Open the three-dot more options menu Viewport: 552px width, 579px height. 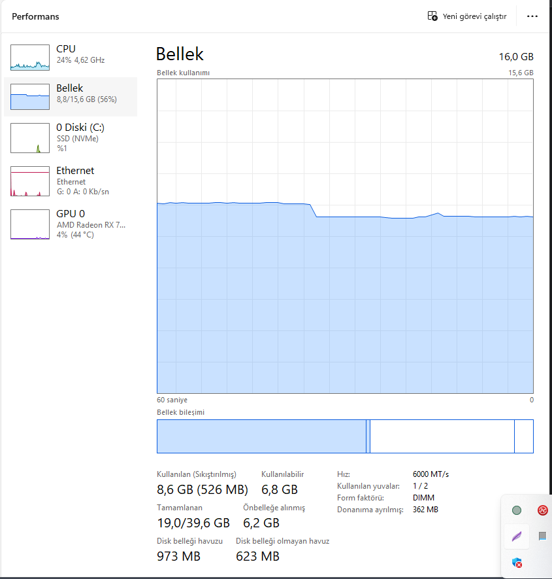tap(532, 16)
